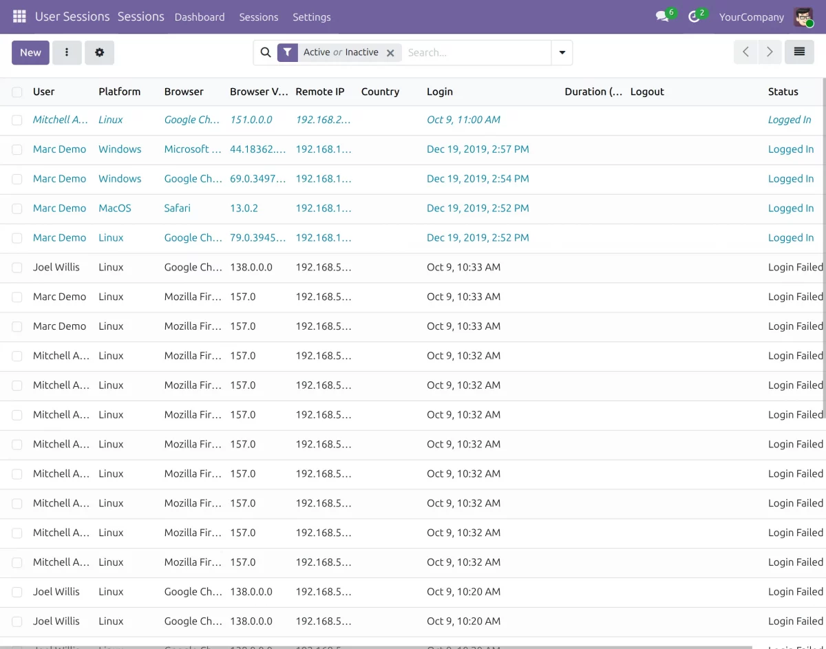Open the YourCompany company switcher
The width and height of the screenshot is (826, 649).
coord(752,17)
